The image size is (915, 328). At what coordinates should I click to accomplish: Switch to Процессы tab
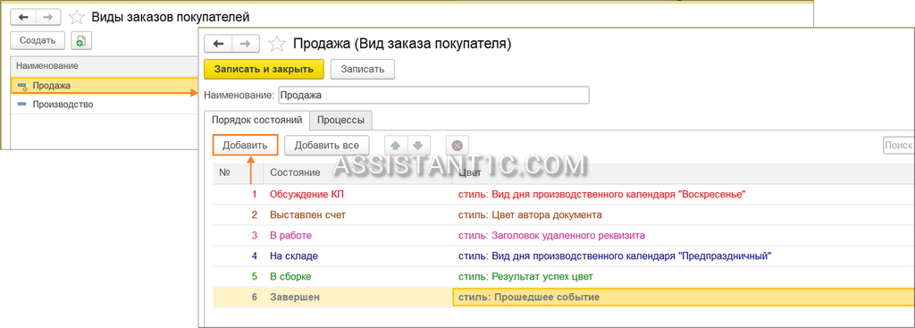[341, 121]
